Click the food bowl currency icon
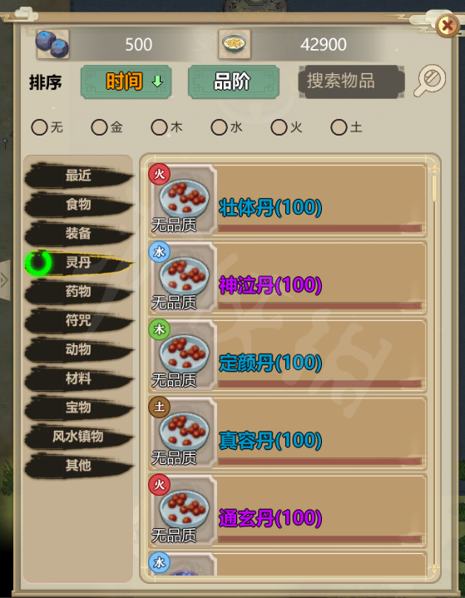Image resolution: width=465 pixels, height=598 pixels. 235,44
